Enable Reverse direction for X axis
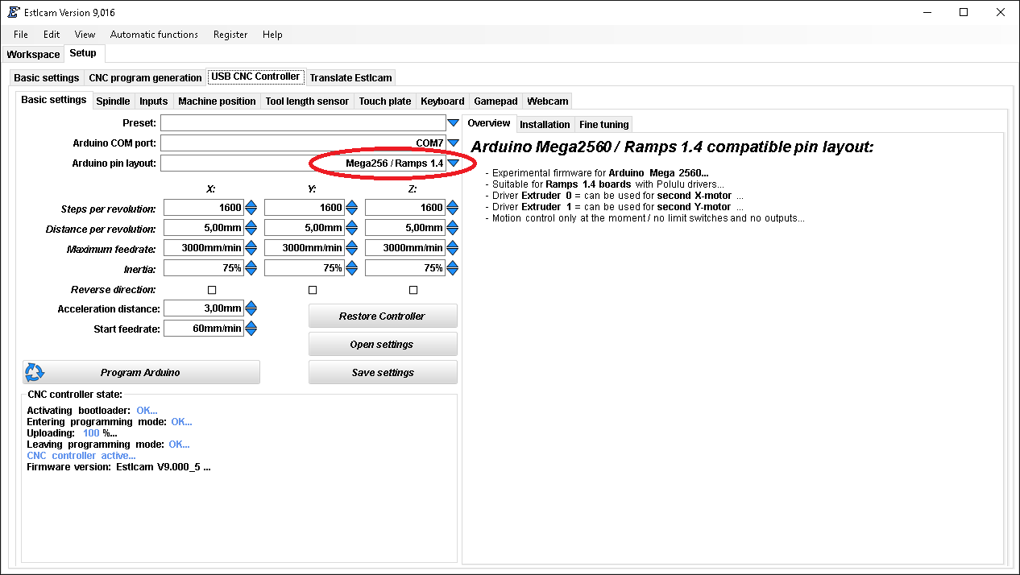The image size is (1020, 575). point(212,290)
